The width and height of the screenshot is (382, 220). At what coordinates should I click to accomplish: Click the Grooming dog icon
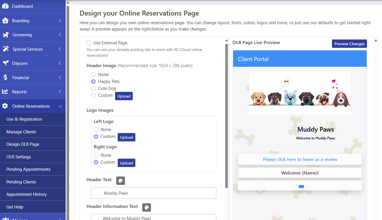(x=5, y=35)
